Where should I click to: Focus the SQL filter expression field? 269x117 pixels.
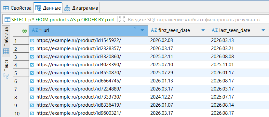(194, 20)
